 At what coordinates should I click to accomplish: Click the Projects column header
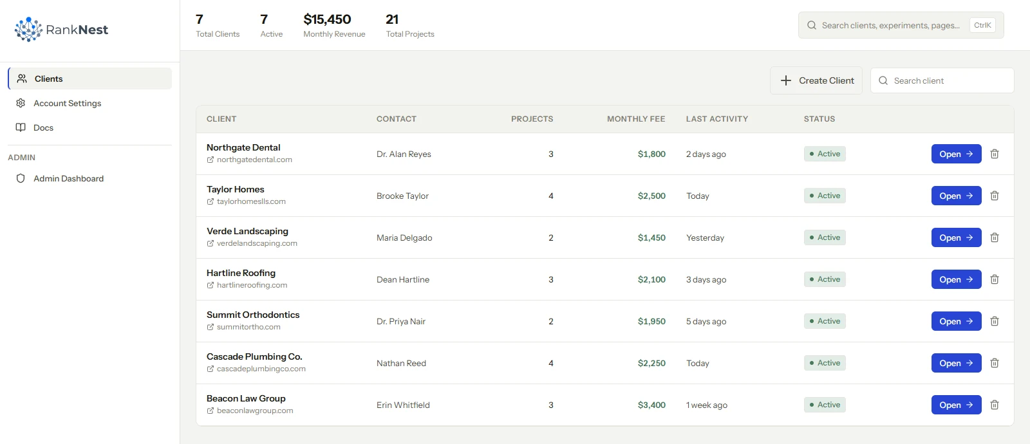[532, 119]
